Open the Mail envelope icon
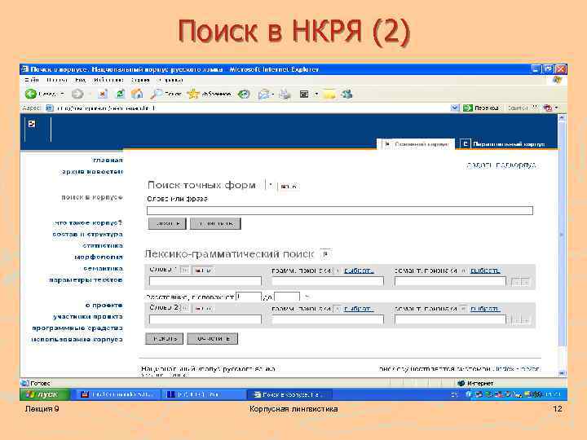Screen dimensions: 587x440 coord(263,95)
